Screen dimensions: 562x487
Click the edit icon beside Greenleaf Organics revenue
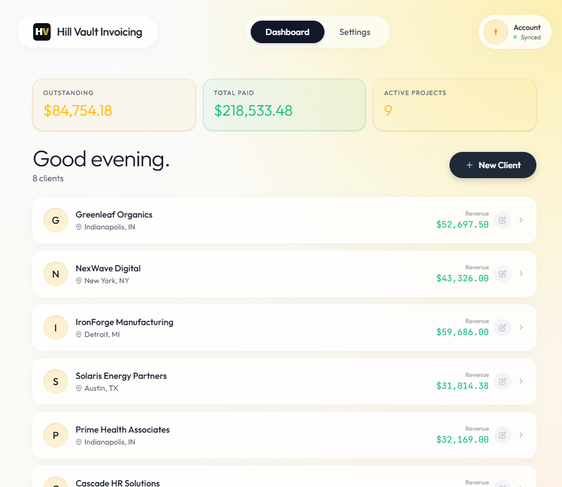(x=502, y=220)
